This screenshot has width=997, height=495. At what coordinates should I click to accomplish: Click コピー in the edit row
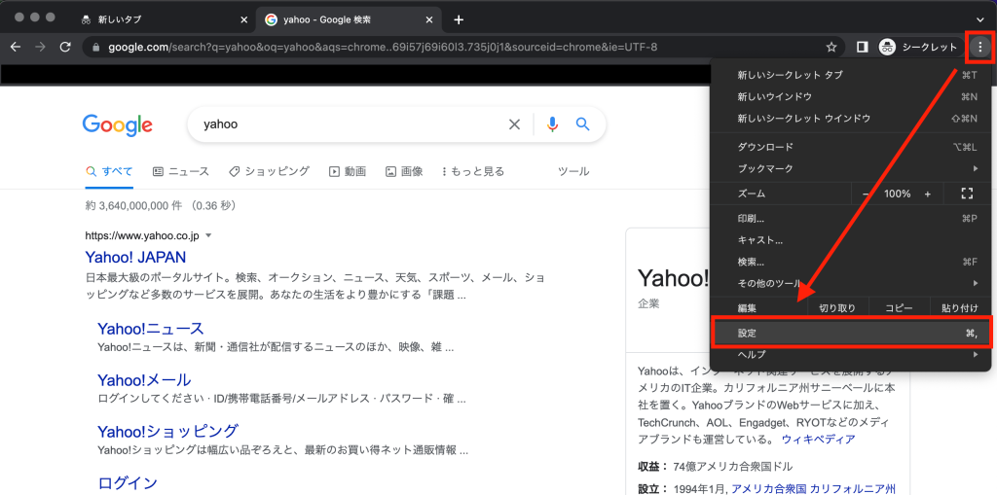click(899, 308)
